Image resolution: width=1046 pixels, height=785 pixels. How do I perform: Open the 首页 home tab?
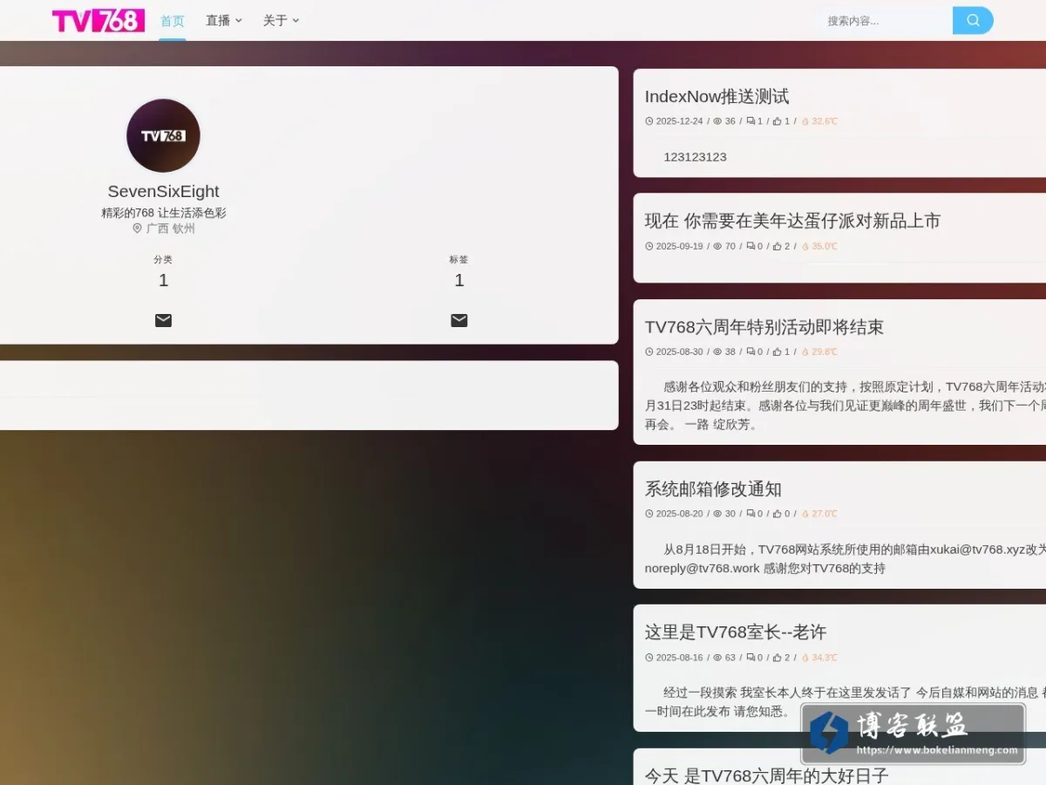pos(173,20)
